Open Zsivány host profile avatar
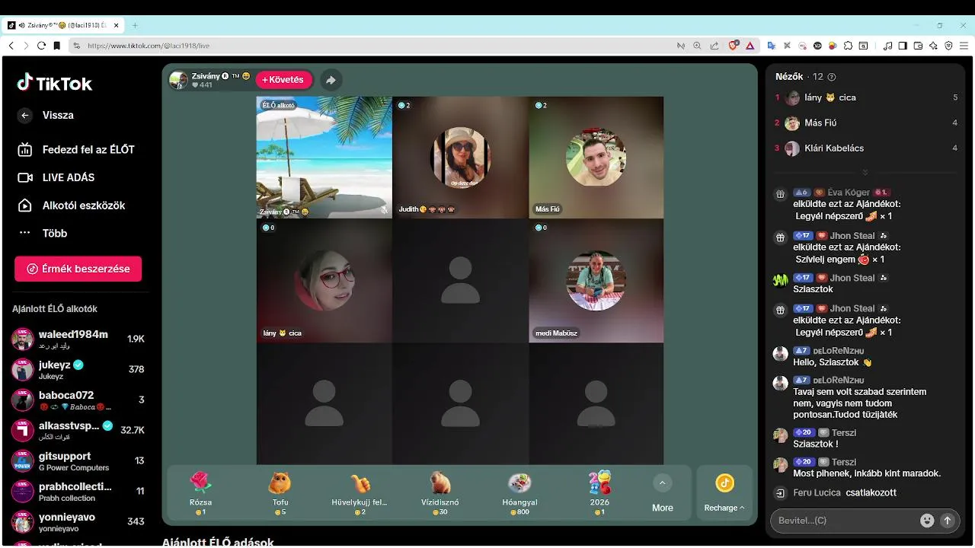The height and width of the screenshot is (548, 975). point(178,80)
